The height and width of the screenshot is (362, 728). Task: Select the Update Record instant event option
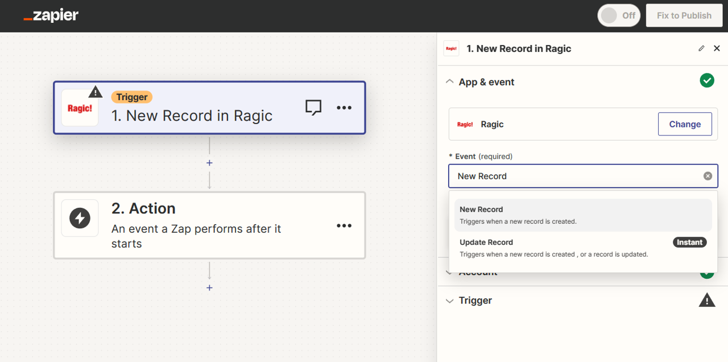point(583,248)
